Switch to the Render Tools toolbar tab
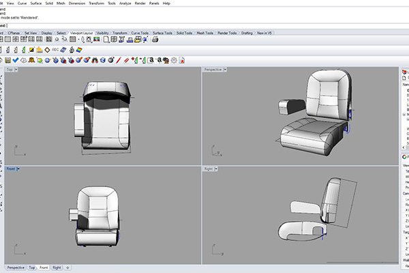Image resolution: width=409 pixels, height=273 pixels. coord(228,32)
